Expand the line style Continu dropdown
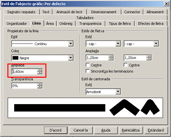Image resolution: width=171 pixels, height=137 pixels. click(71, 44)
